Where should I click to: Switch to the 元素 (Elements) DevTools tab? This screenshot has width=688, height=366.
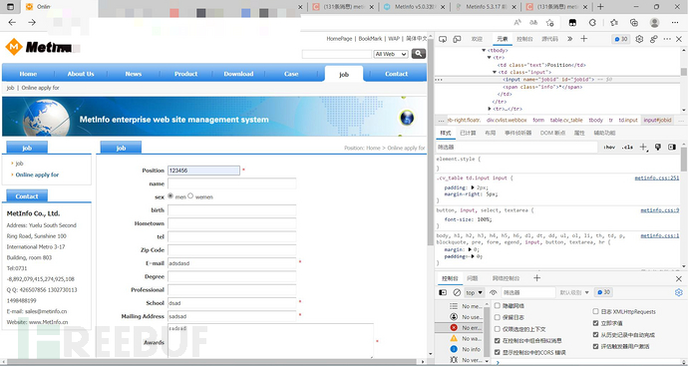tap(502, 39)
